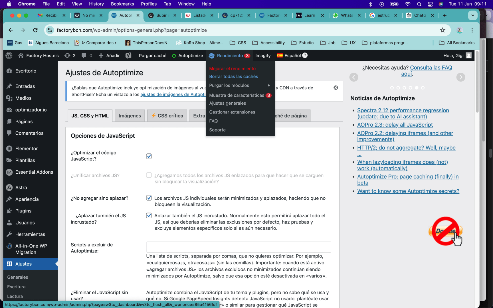The width and height of the screenshot is (493, 308).
Task: Open Chrome three-dot menu
Action: 472,30
